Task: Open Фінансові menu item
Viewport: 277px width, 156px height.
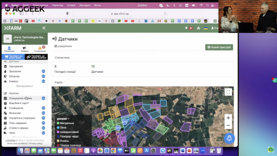Action: [15, 113]
